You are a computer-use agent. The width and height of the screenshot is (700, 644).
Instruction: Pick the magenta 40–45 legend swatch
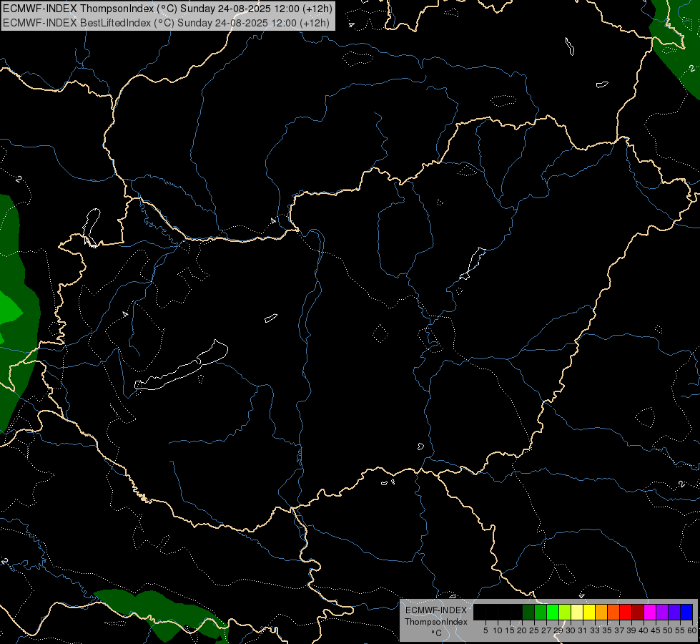(x=650, y=612)
